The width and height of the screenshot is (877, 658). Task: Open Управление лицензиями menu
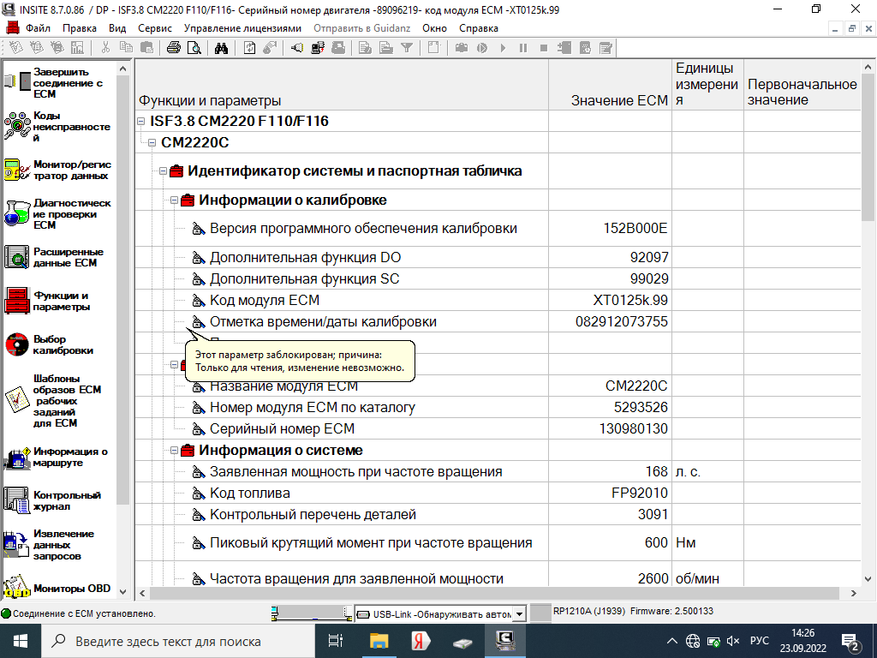242,27
